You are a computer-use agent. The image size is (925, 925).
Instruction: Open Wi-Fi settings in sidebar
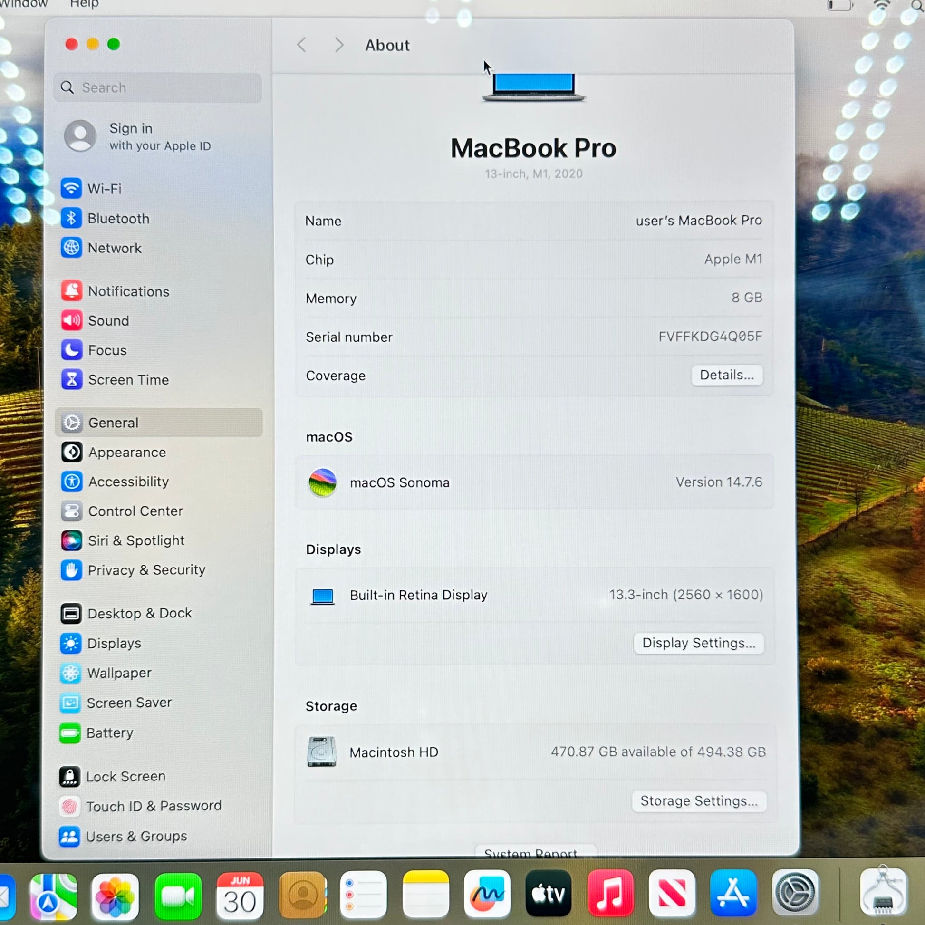pyautogui.click(x=91, y=189)
